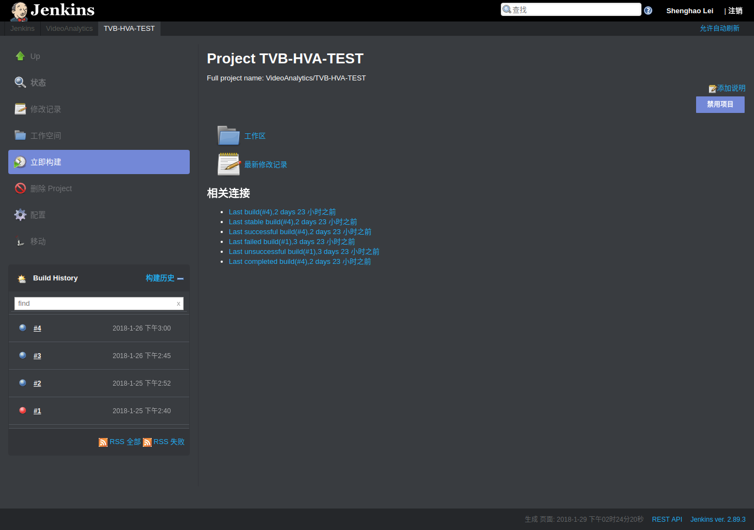Viewport: 754px width, 530px height.
Task: Open build #2 in Build History
Action: pyautogui.click(x=38, y=383)
